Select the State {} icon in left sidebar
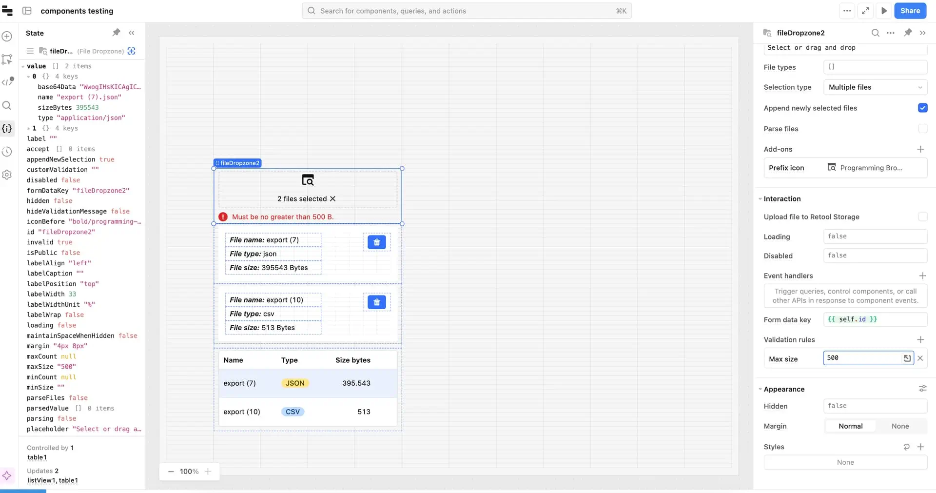The image size is (936, 493). point(7,129)
